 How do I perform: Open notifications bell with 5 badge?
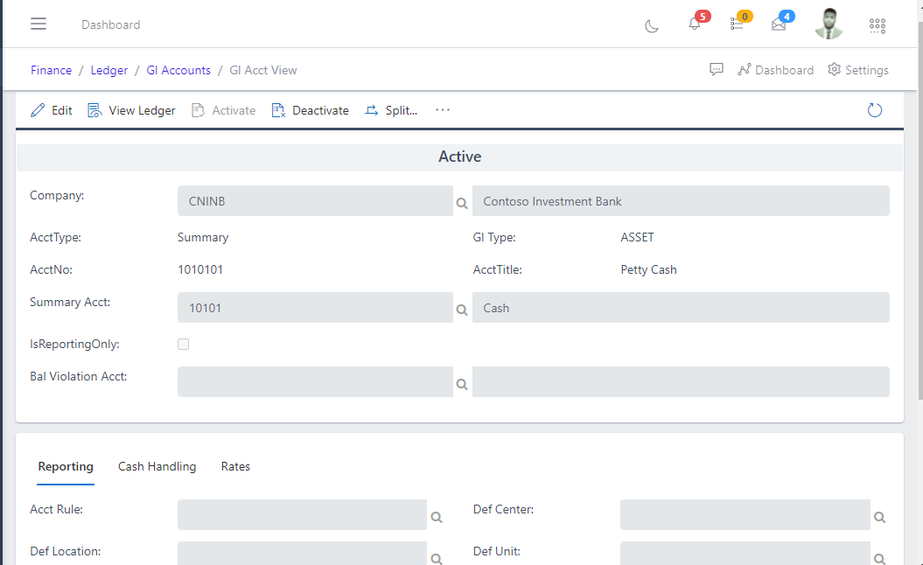click(695, 24)
